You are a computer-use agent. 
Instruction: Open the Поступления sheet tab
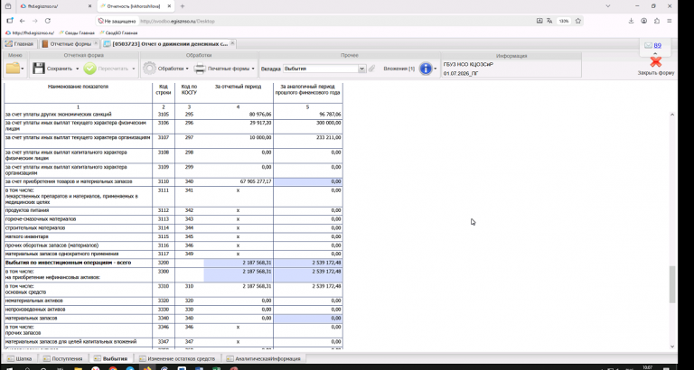click(62, 358)
